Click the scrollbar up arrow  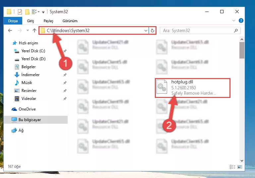[x=242, y=39]
